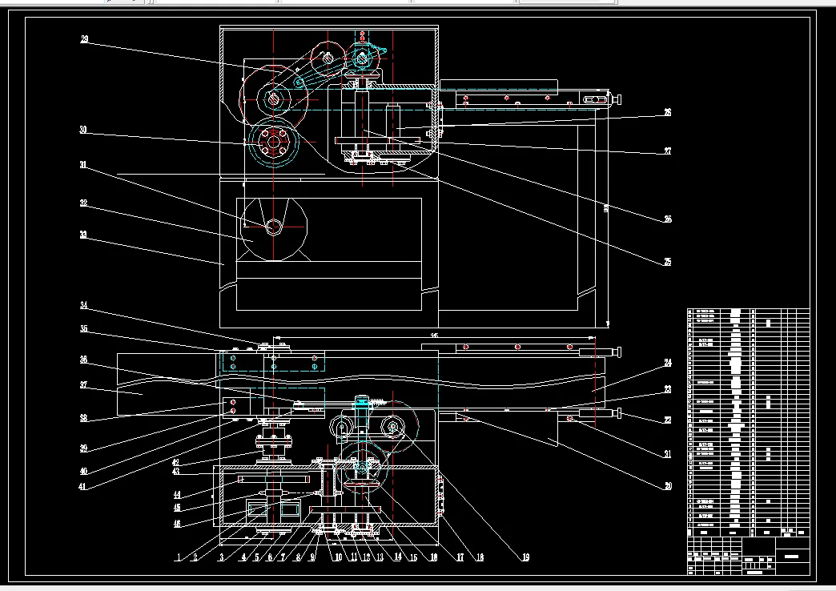Screen dimensions: 836x591
Task: Click the callout label 32
Action: tap(84, 203)
